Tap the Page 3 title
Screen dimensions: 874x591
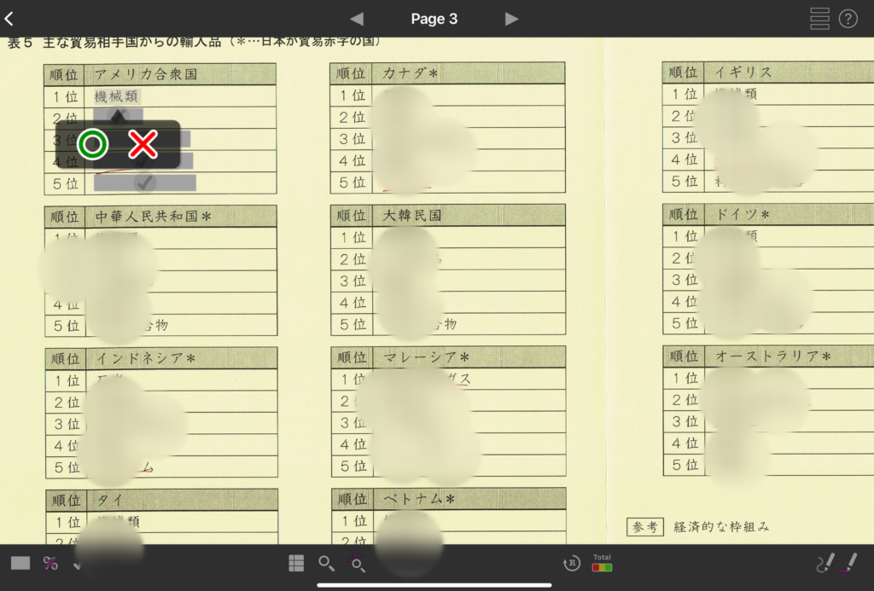click(434, 19)
